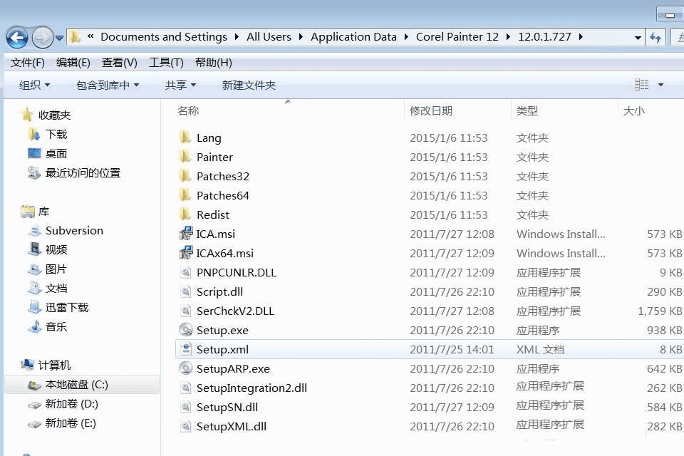Open the 文件(F) menu
Screen dimensions: 684x456
coord(28,63)
